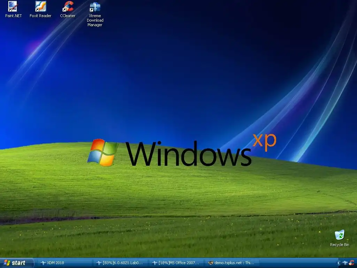Open the Start menu
This screenshot has width=357, height=268.
coord(16,263)
